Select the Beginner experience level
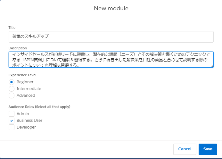222x159 pixels. pos(12,82)
